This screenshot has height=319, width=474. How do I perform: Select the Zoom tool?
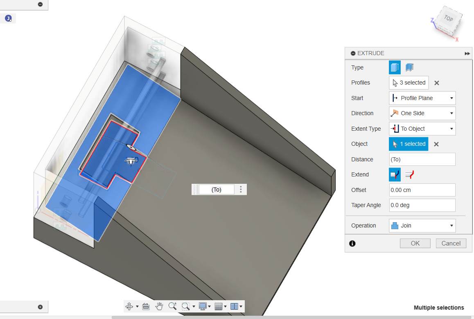(172, 306)
